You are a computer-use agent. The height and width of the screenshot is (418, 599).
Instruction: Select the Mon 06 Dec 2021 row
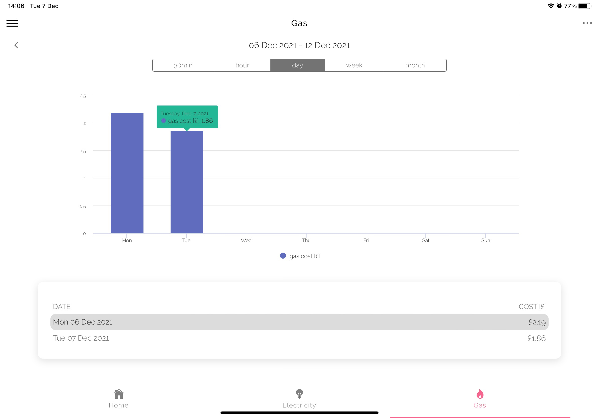299,322
